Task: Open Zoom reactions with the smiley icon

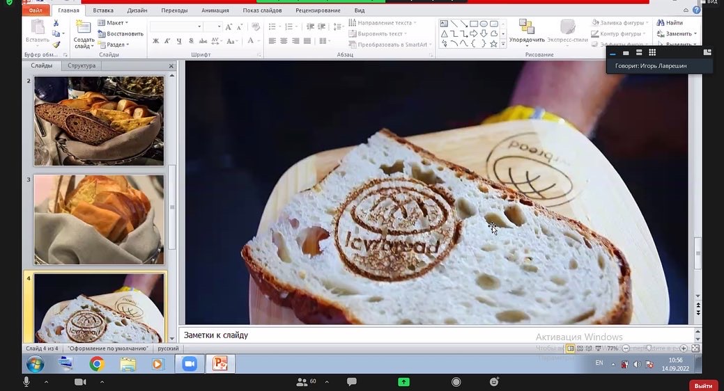Action: [494, 382]
